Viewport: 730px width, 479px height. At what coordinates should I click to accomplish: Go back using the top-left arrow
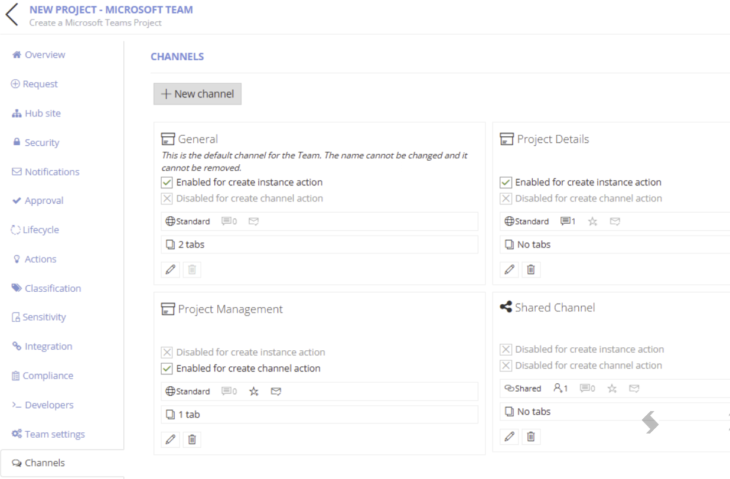(12, 15)
